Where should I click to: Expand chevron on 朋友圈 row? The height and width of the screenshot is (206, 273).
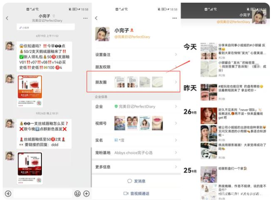(x=176, y=82)
